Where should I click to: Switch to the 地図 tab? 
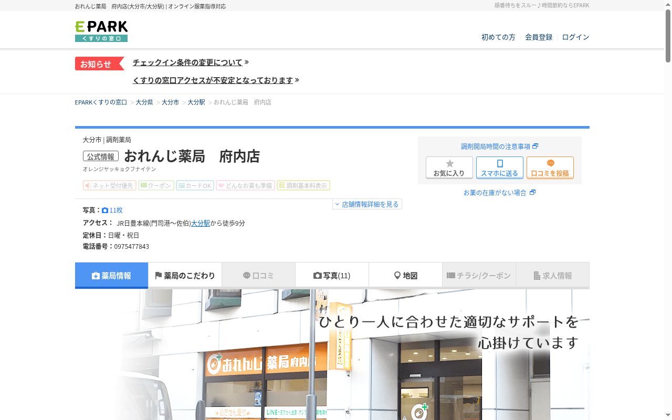coord(405,276)
